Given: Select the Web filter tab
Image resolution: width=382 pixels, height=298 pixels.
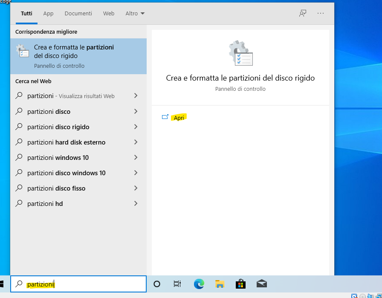Looking at the screenshot, I should 109,13.
